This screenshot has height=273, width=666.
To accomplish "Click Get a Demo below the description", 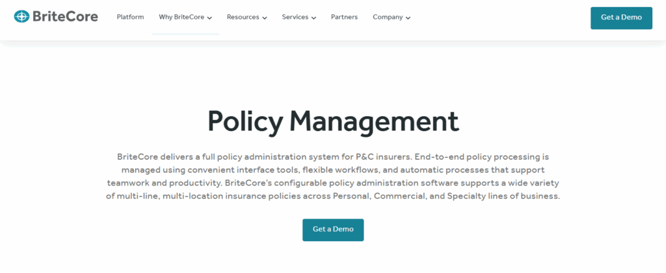I will coord(333,230).
